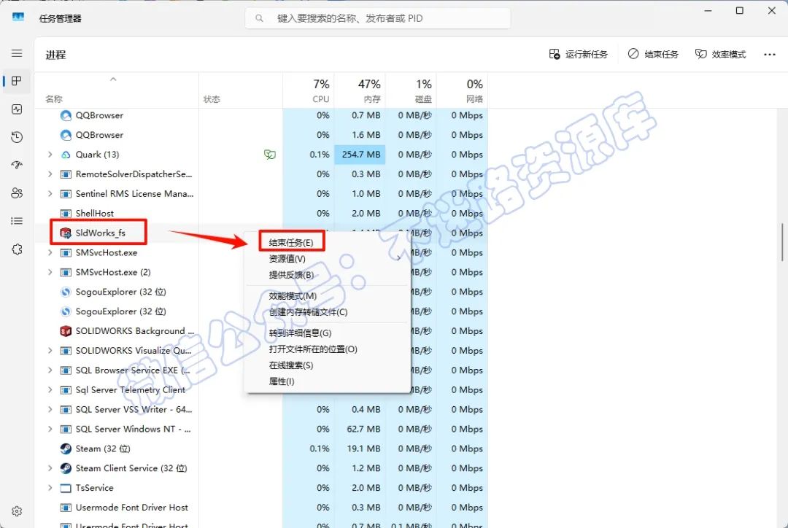Expand SOLIDWORKS Visualize Qu... row
This screenshot has width=788, height=528.
[50, 351]
